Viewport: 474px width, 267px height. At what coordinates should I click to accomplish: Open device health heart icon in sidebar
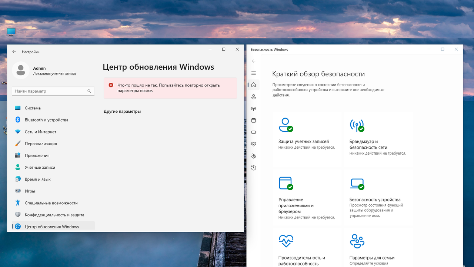253,144
